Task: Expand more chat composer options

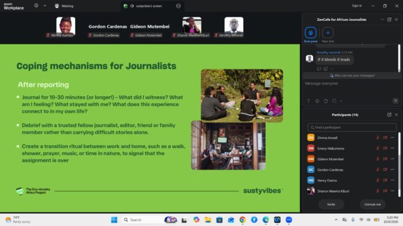Action: click(x=341, y=101)
